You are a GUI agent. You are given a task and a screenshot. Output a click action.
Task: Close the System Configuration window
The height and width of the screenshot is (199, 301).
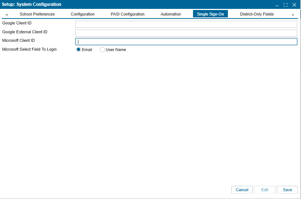pyautogui.click(x=294, y=5)
